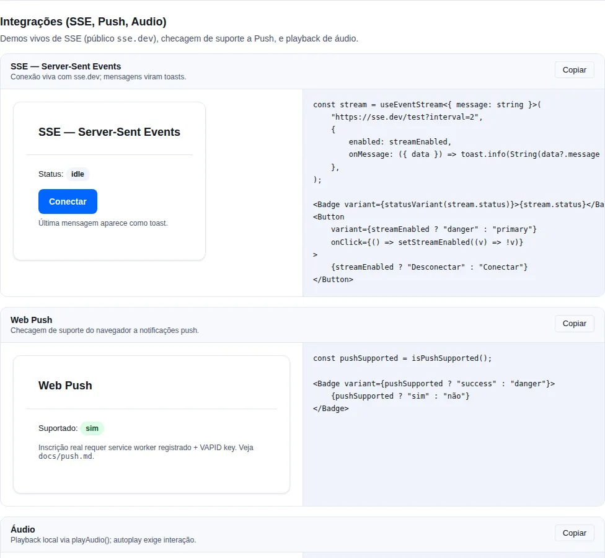The width and height of the screenshot is (605, 558).
Task: Click the isPushSupported() code line
Action: [402, 358]
